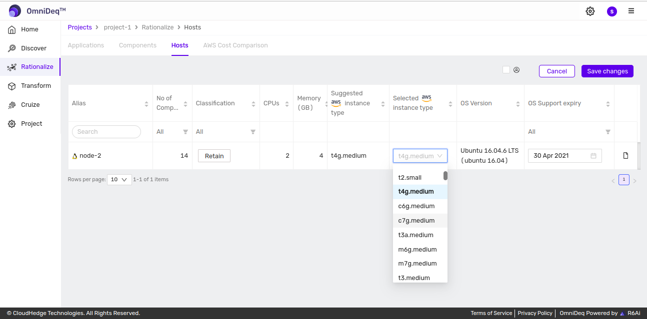Click the OS Support expiry filter icon

(608, 132)
